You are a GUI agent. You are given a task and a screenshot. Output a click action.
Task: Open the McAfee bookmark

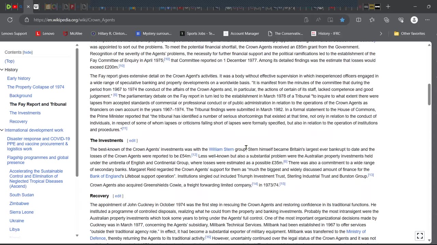click(73, 33)
